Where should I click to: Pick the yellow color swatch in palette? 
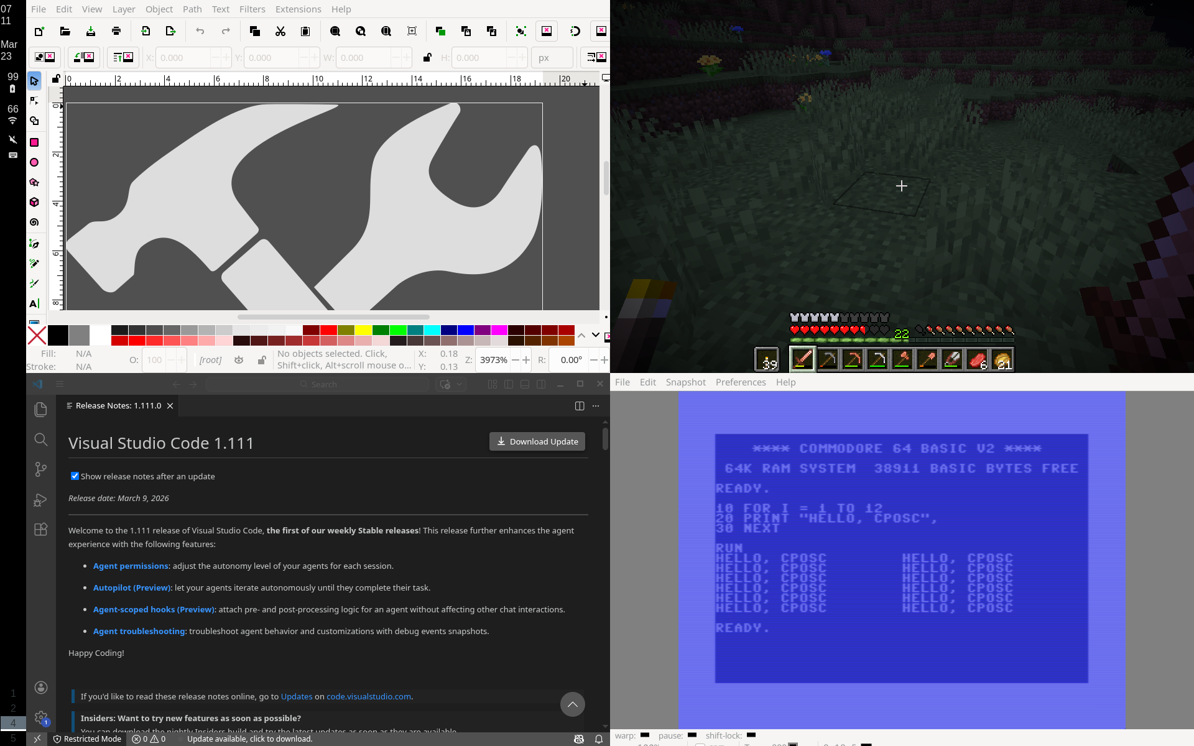tap(363, 330)
